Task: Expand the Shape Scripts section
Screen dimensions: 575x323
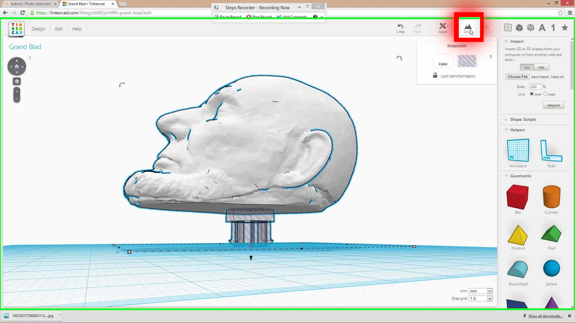Action: click(523, 119)
